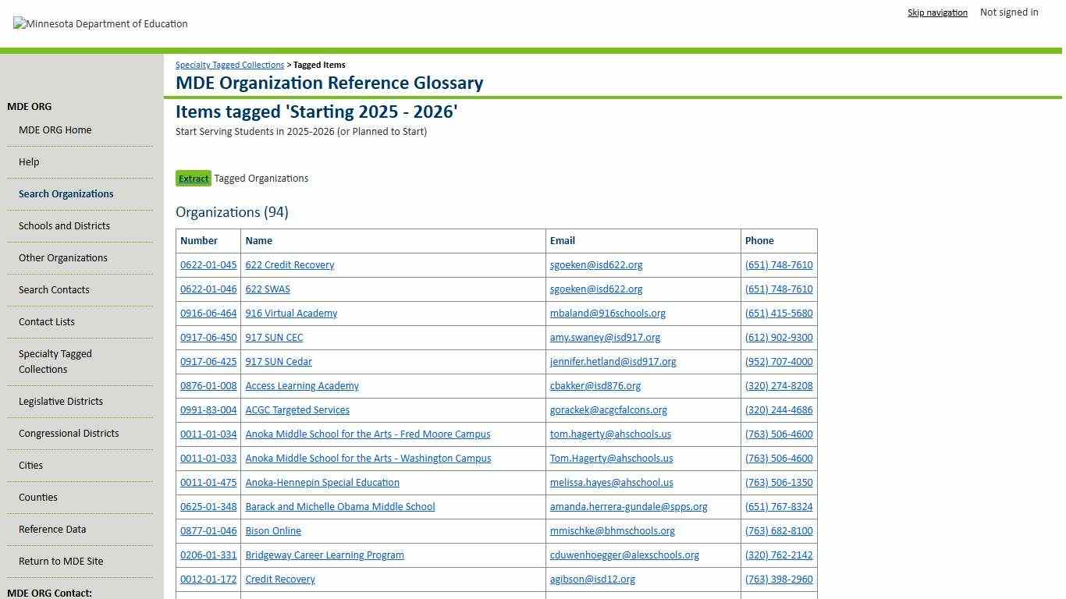1066x599 pixels.
Task: Select Search Organizations in sidebar
Action: pyautogui.click(x=66, y=193)
